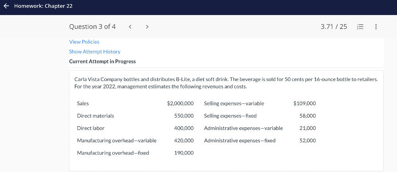Select the 21,000 administrative value
The height and width of the screenshot is (172, 397).
307,128
